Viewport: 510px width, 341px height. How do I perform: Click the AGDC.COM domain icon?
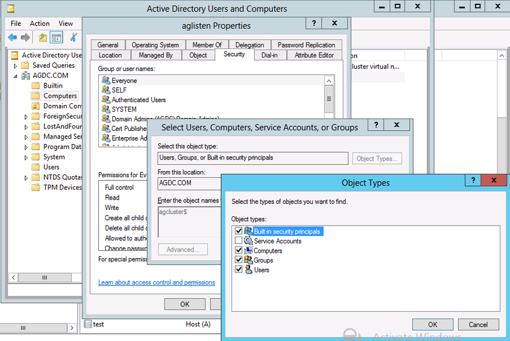point(26,75)
